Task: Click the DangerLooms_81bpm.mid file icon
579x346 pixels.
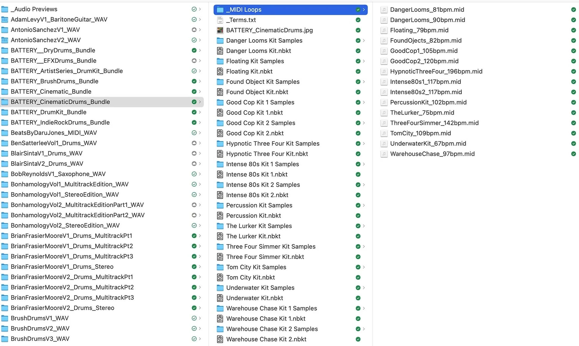Action: pyautogui.click(x=384, y=10)
